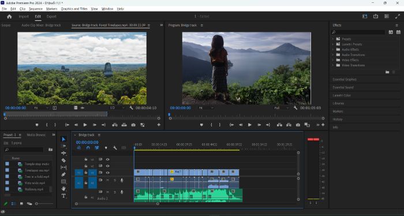This screenshot has width=404, height=216.
Task: Play the Source monitor clip
Action: pyautogui.click(x=85, y=125)
